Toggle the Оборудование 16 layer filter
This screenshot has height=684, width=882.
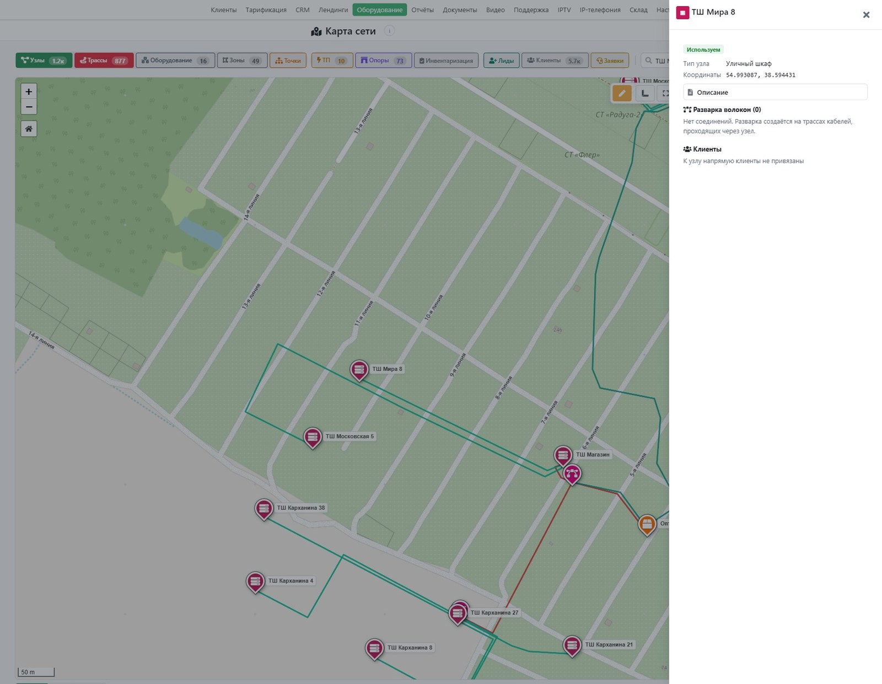pyautogui.click(x=175, y=61)
